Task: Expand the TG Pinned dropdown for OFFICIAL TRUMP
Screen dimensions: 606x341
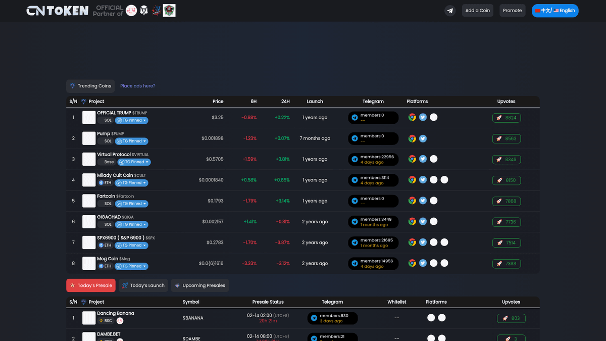Action: tap(131, 120)
